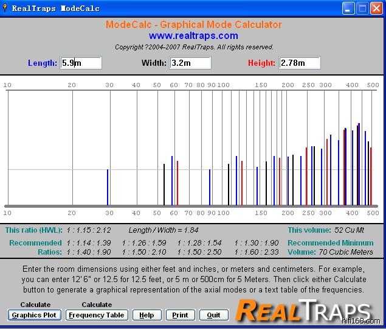Viewport: 386px width, 329px height.
Task: Click the 52 Cu Mt volume readout
Action: coord(349,230)
